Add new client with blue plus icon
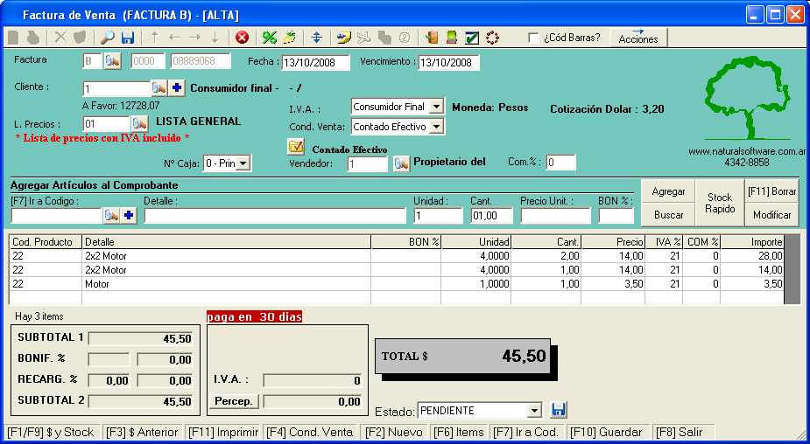This screenshot has height=444, width=810. point(176,88)
